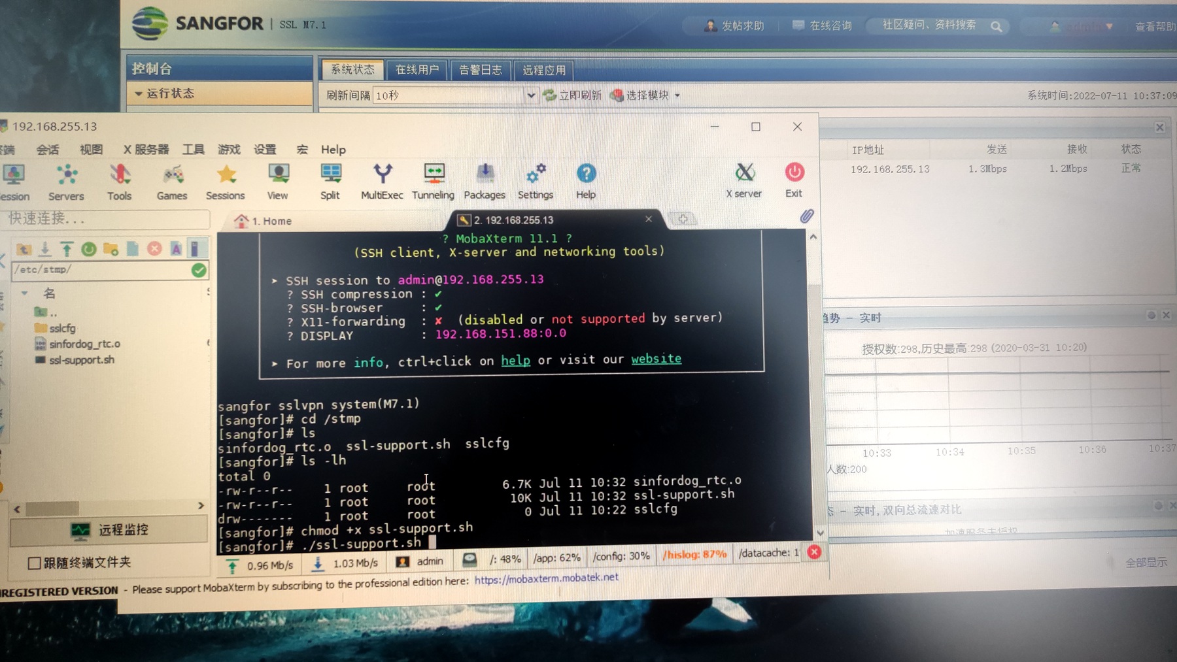Switch to the 在线用户 tab
This screenshot has width=1177, height=662.
pos(417,69)
